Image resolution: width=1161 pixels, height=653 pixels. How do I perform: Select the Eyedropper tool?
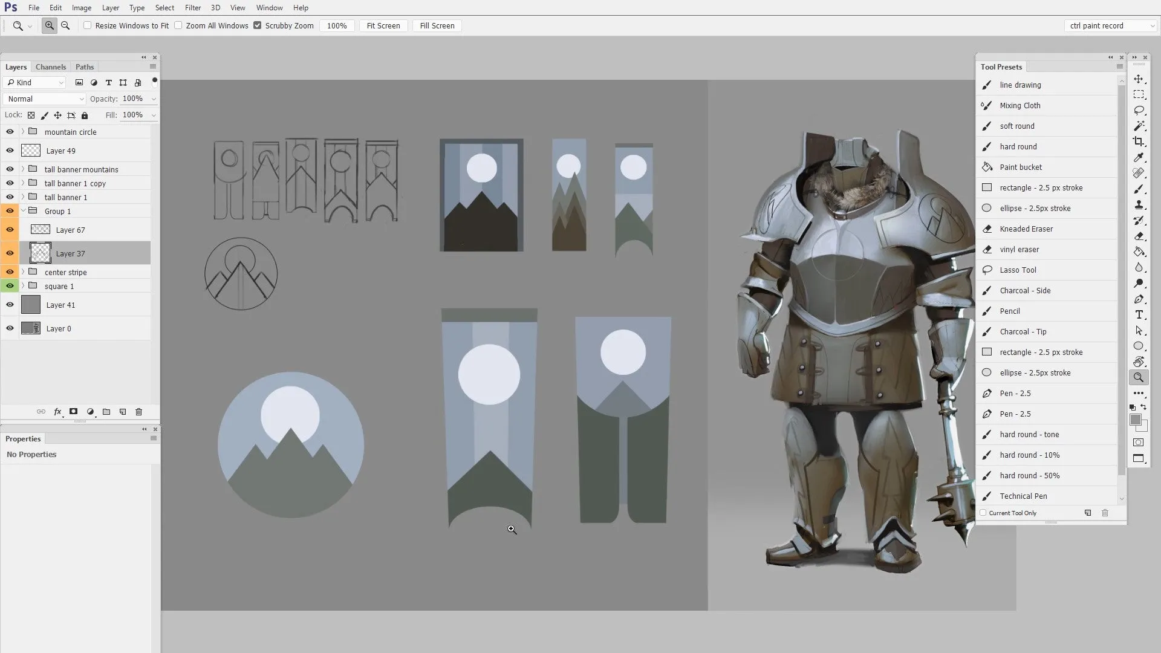1139,157
